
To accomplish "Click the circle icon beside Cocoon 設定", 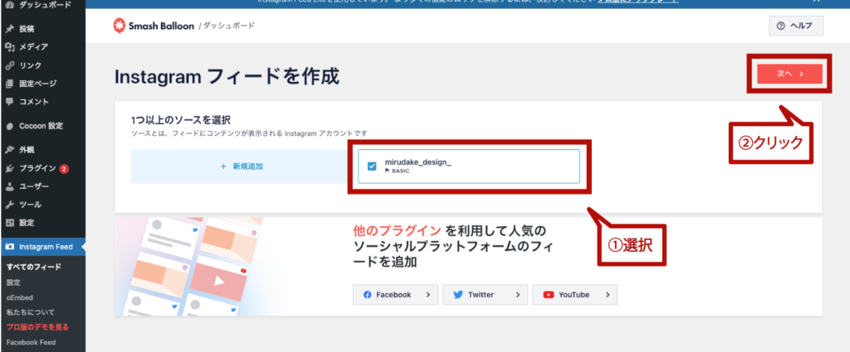I will (9, 126).
